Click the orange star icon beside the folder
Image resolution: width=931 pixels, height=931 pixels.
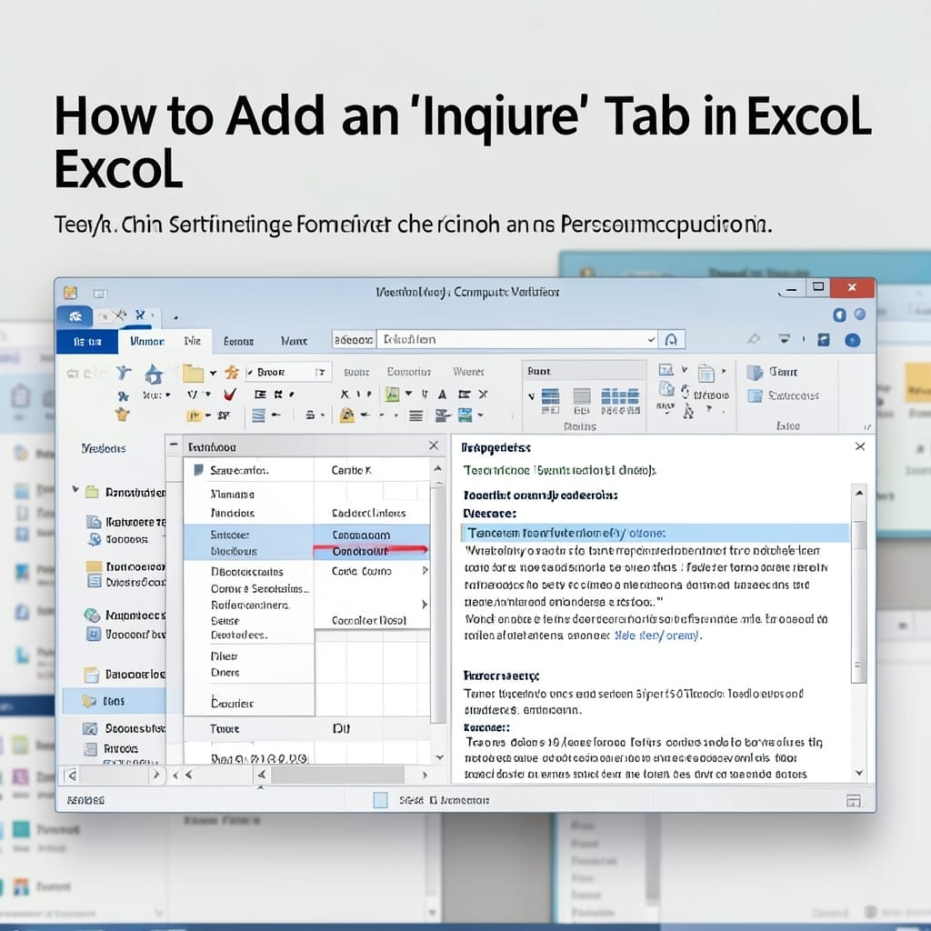point(232,372)
